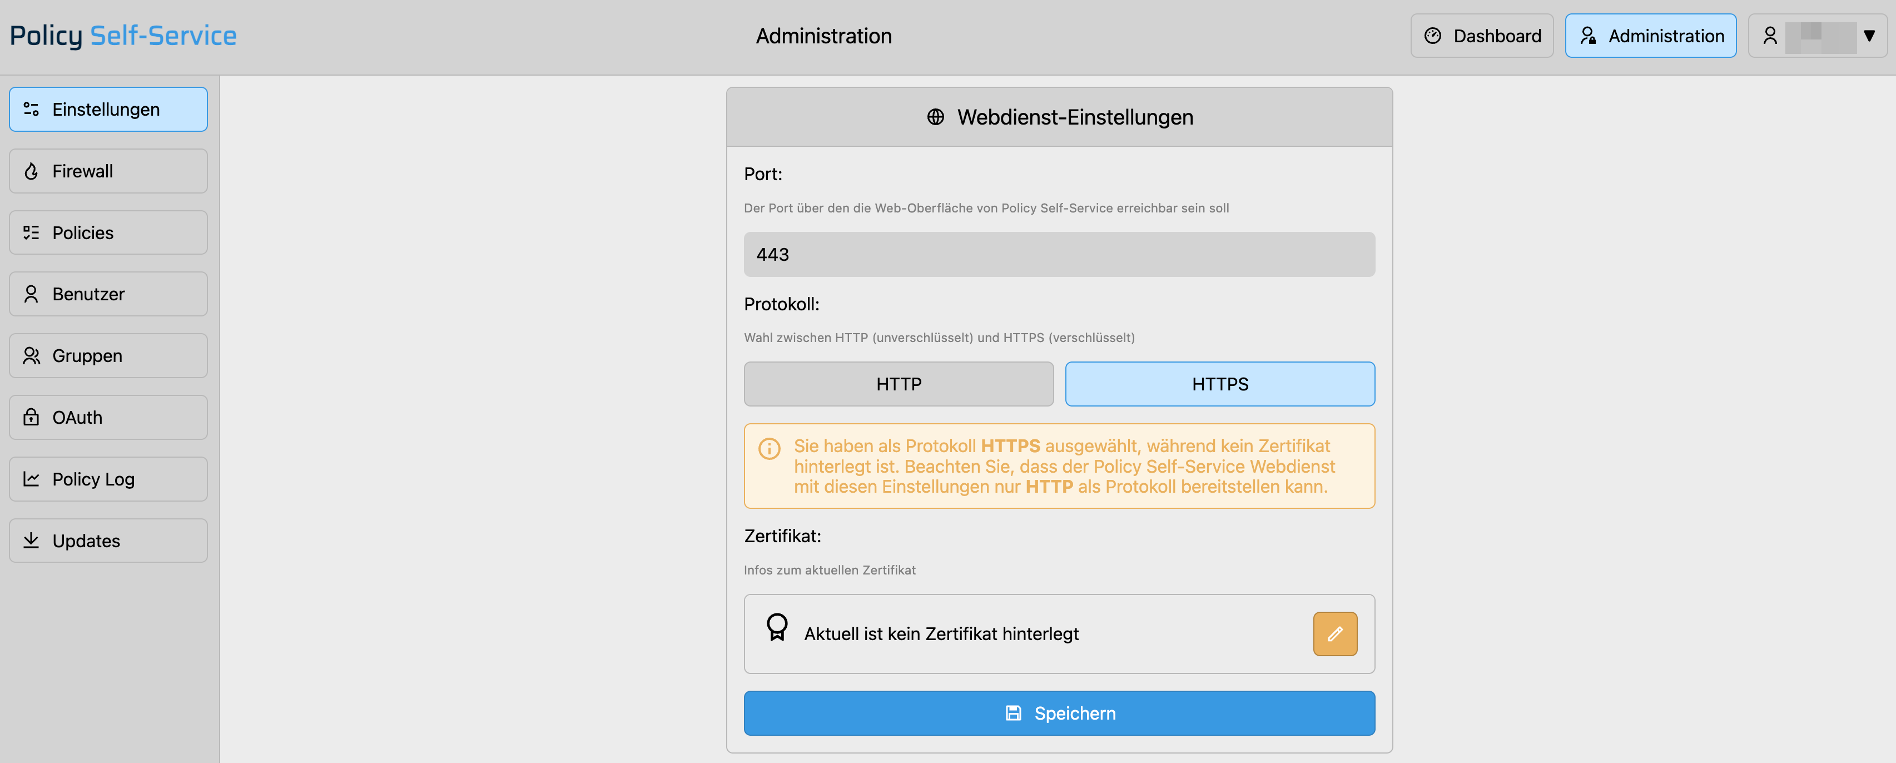Open the user profile menu
The width and height of the screenshot is (1896, 763).
[x=1817, y=36]
